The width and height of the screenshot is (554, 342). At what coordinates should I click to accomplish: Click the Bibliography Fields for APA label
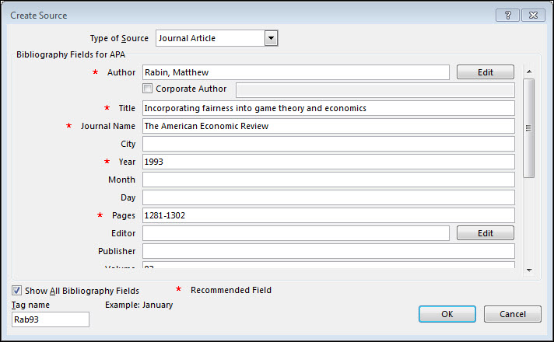(71, 54)
